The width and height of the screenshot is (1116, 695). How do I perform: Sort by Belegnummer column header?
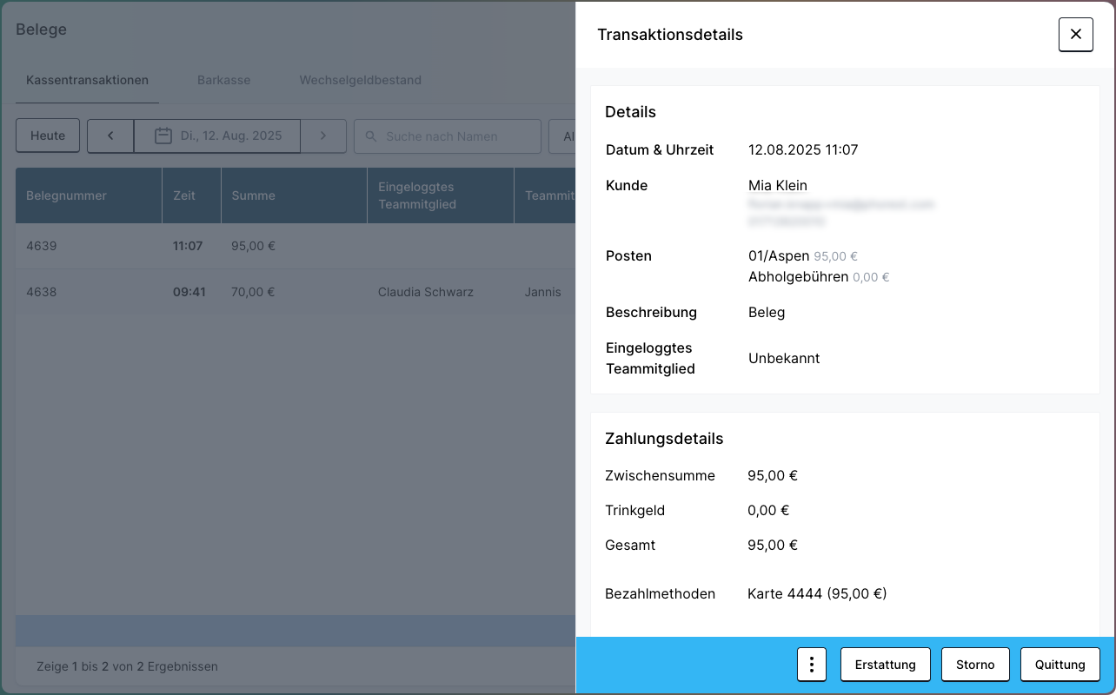(89, 195)
